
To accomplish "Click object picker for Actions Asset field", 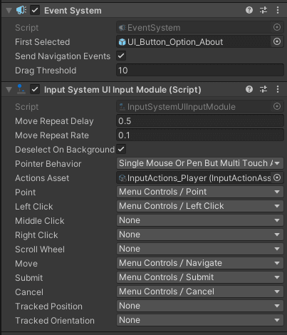I will pos(277,177).
